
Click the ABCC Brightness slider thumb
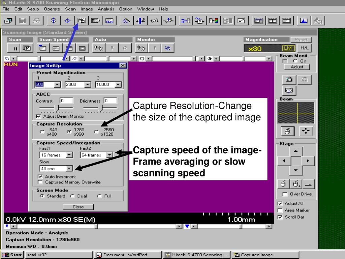click(100, 108)
